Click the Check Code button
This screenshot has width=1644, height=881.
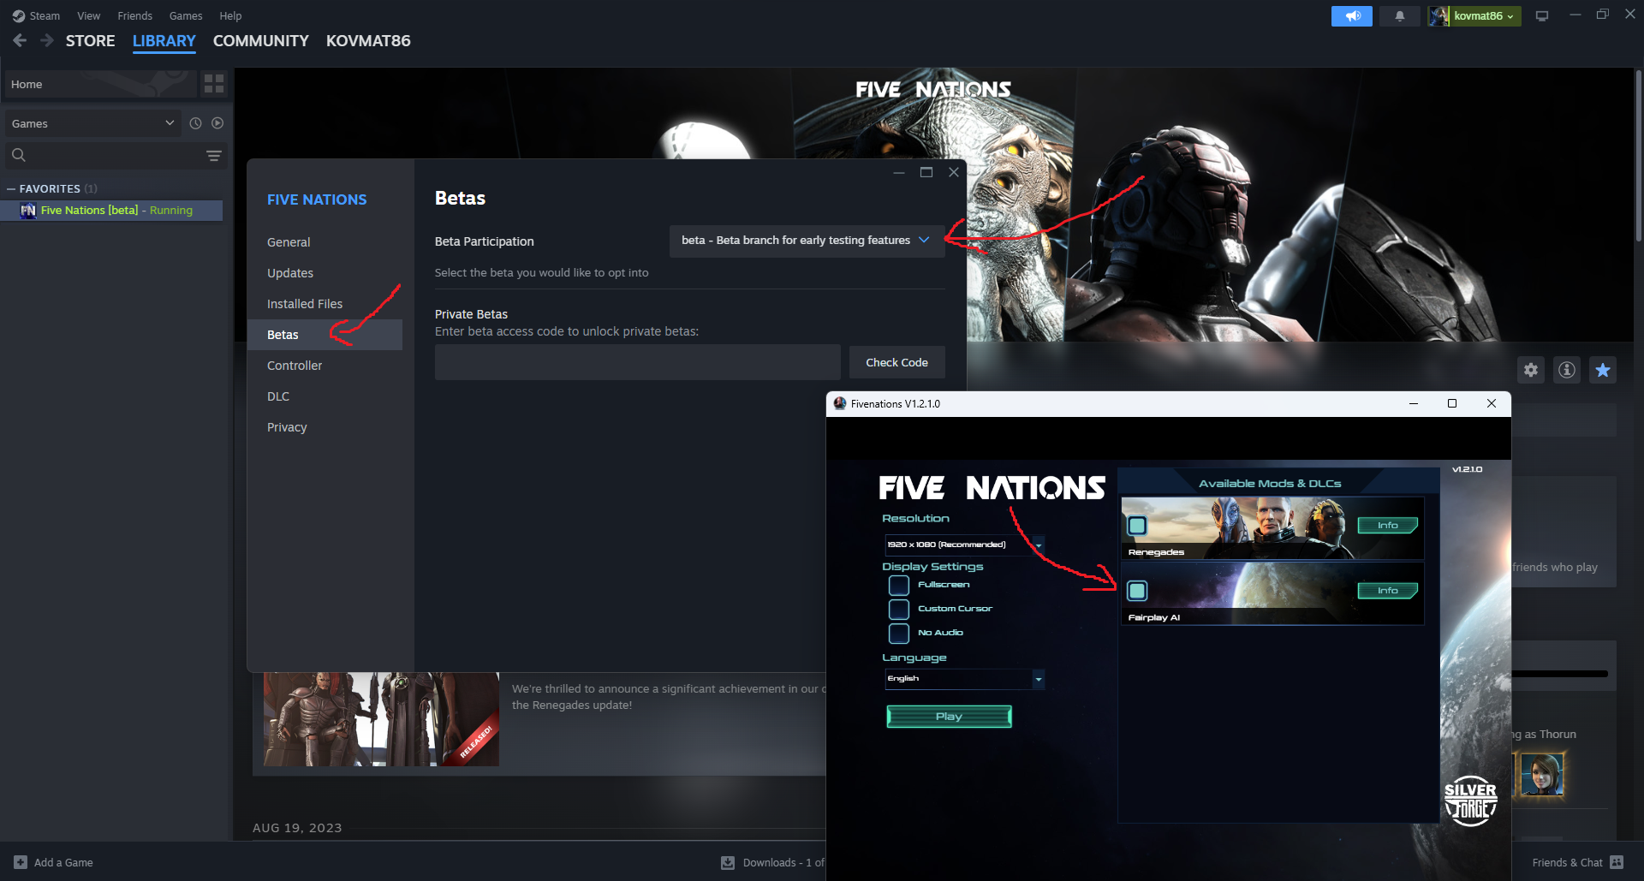[x=896, y=362]
